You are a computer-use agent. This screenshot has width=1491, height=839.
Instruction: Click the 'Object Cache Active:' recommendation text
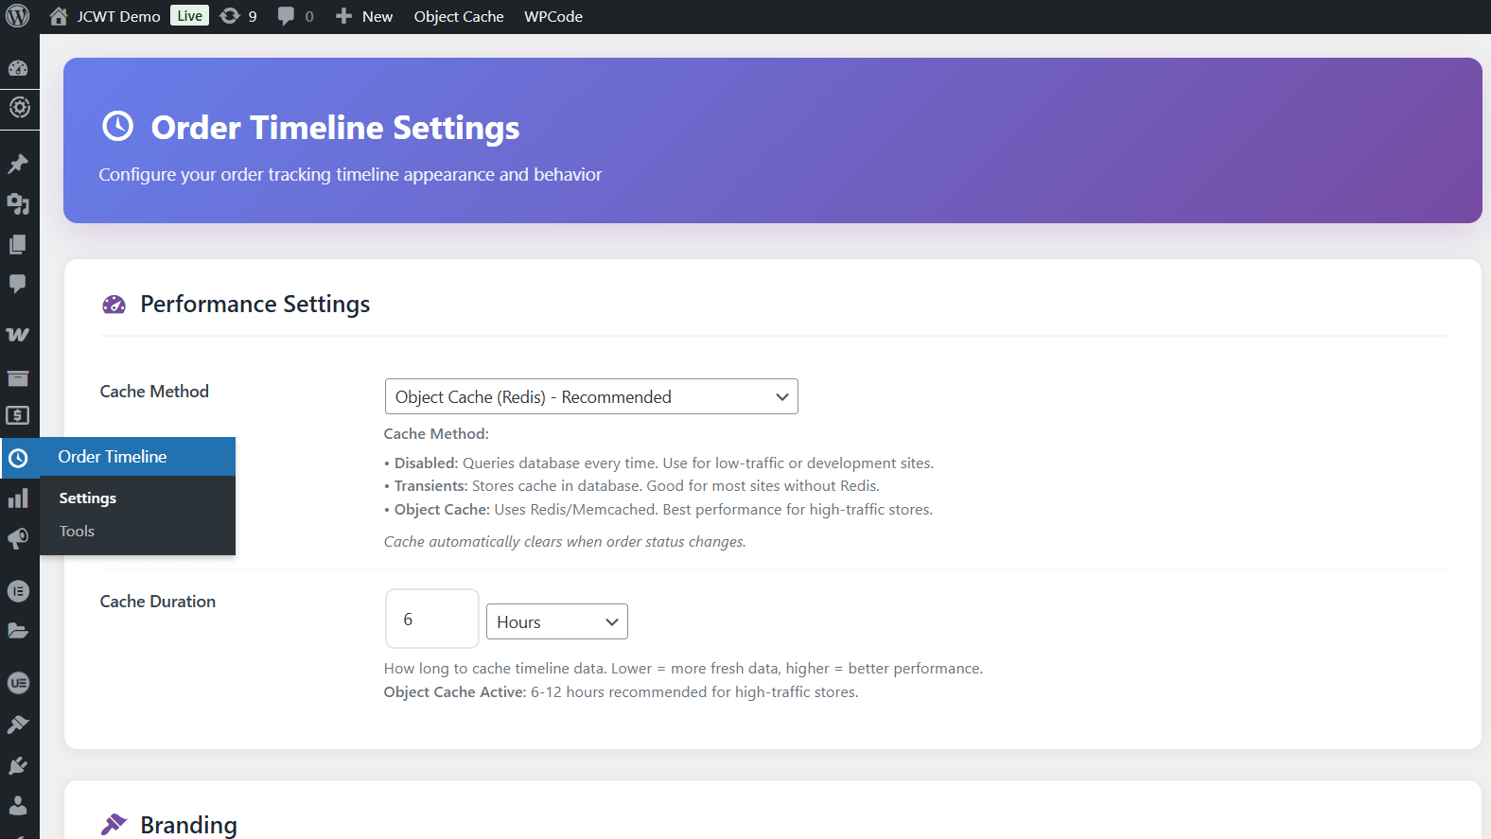pyautogui.click(x=621, y=691)
